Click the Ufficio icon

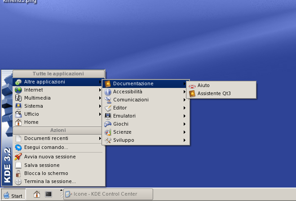(x=18, y=114)
